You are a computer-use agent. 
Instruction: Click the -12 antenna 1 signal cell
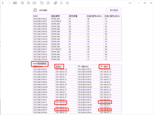coord(106,21)
